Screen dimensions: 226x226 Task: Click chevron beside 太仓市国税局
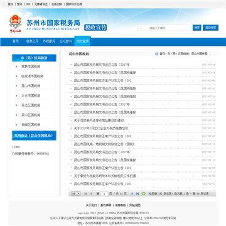[16, 95]
